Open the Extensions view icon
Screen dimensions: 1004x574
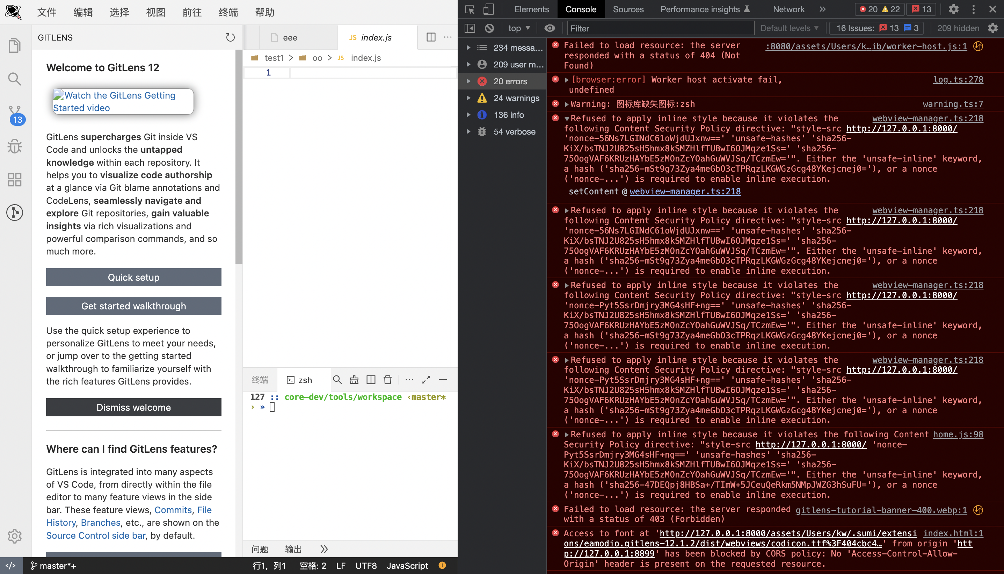click(x=15, y=180)
